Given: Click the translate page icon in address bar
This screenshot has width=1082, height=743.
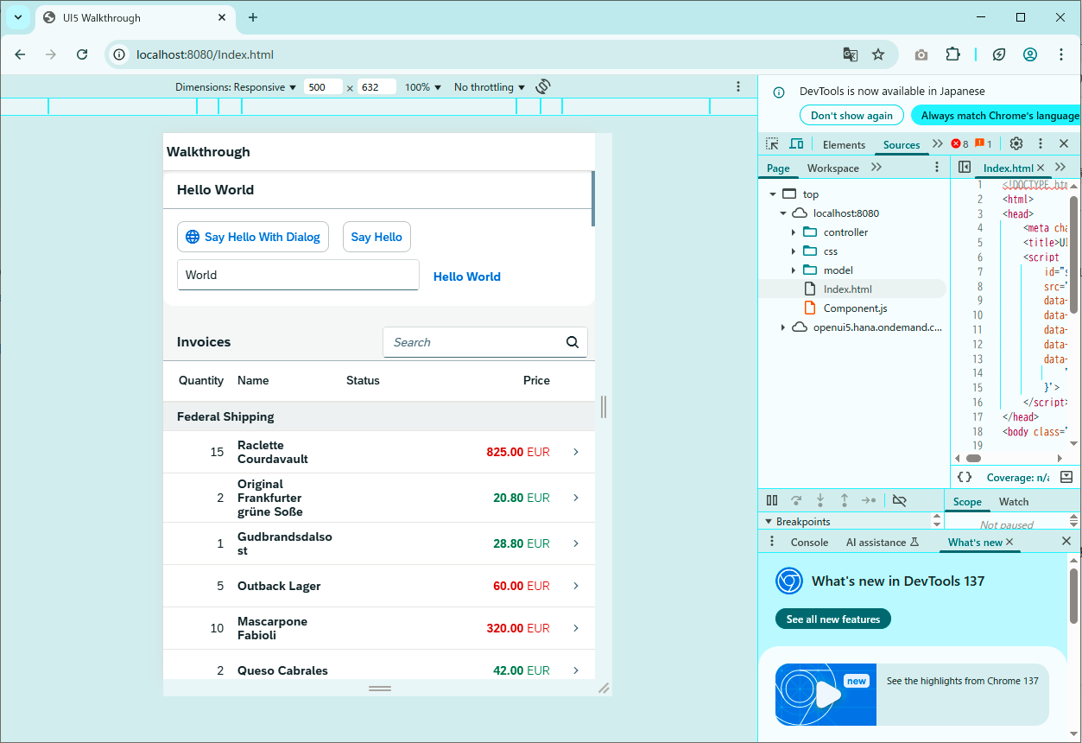Looking at the screenshot, I should [851, 54].
